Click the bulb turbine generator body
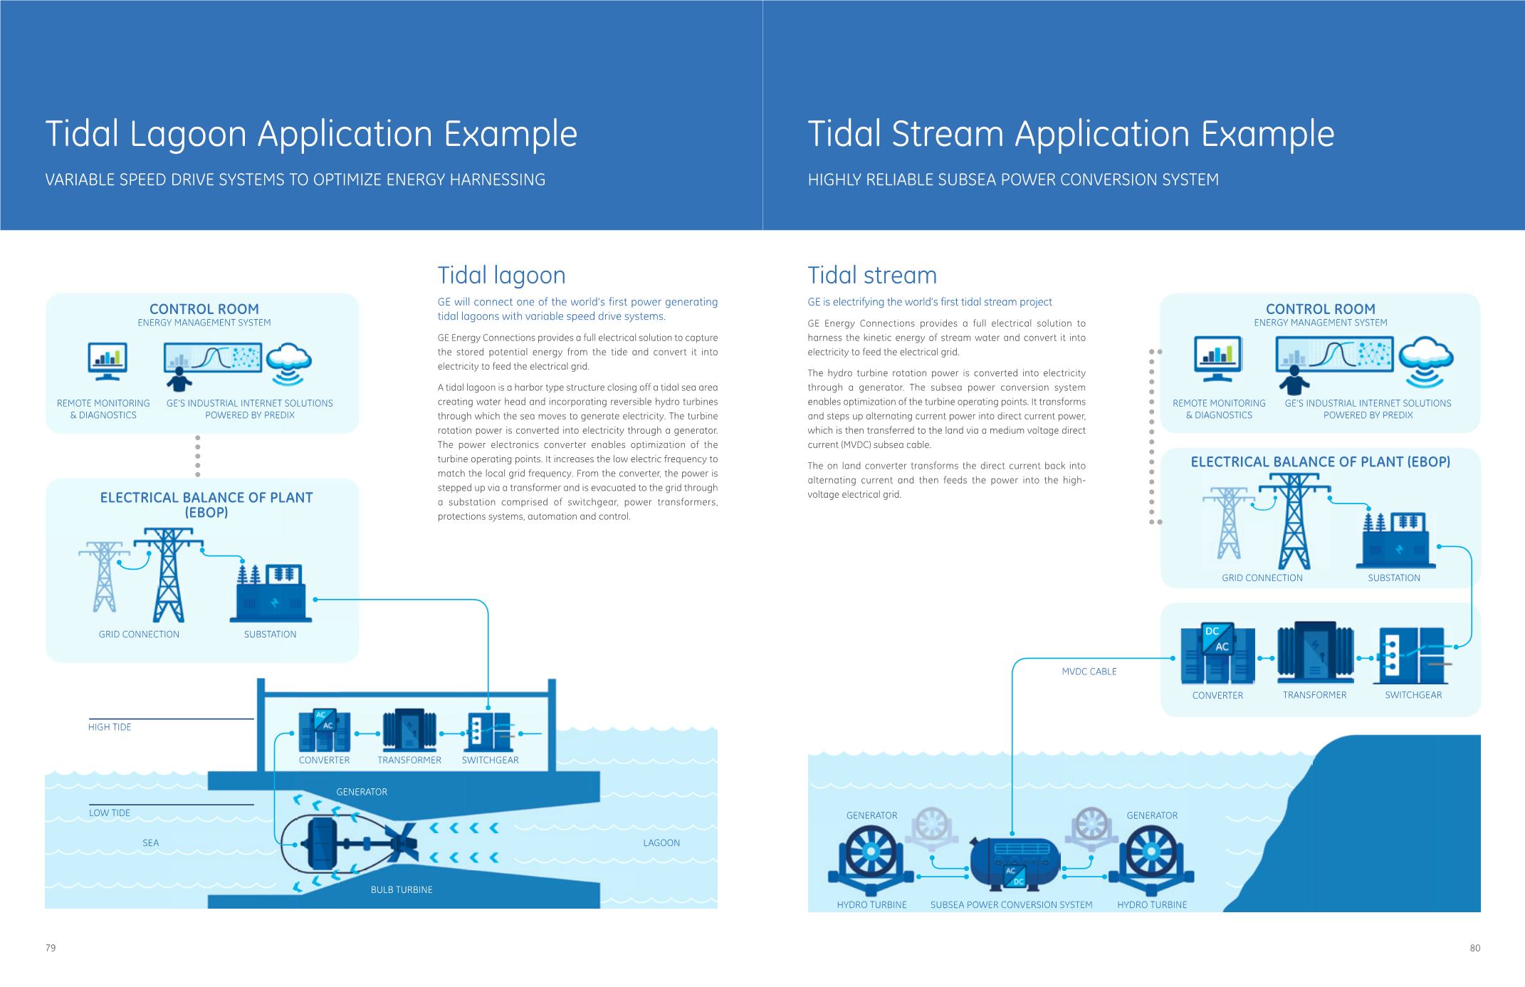Image resolution: width=1525 pixels, height=987 pixels. [x=323, y=844]
